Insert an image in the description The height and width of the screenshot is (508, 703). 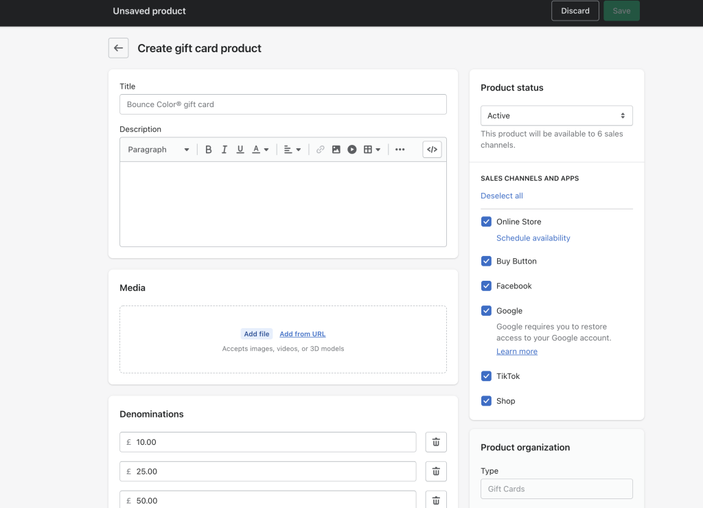click(336, 150)
